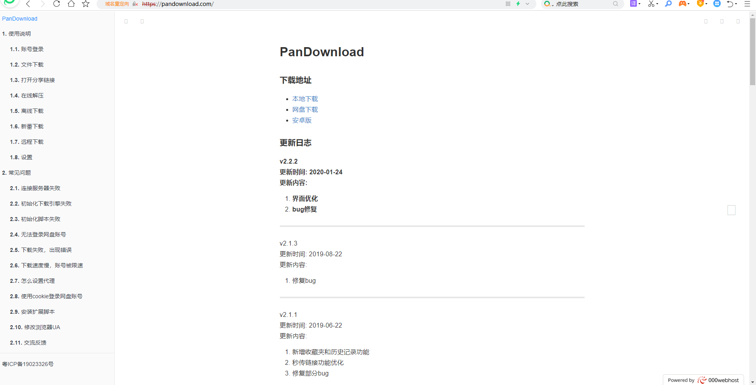The height and width of the screenshot is (385, 756).
Task: Select 1.5. 离线下载 in sidebar
Action: [27, 111]
